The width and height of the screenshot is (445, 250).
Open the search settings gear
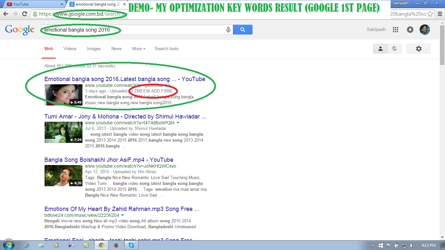[419, 49]
